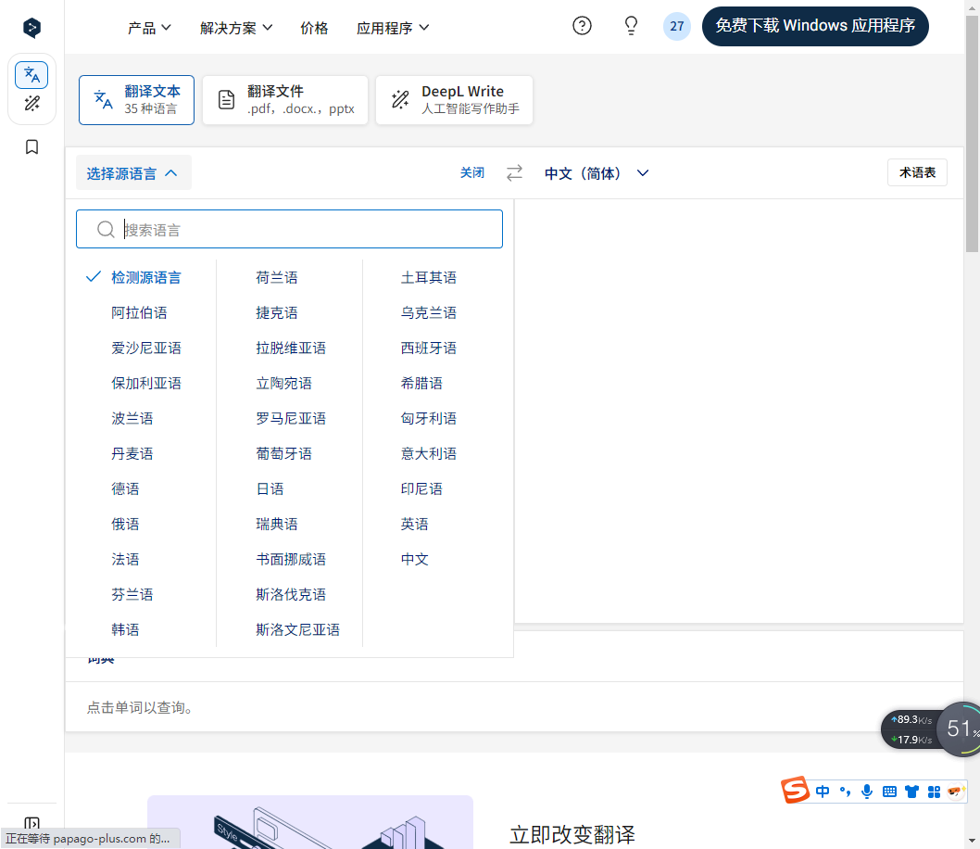The image size is (980, 849).
Task: Click the DeepL logo icon
Action: click(31, 28)
